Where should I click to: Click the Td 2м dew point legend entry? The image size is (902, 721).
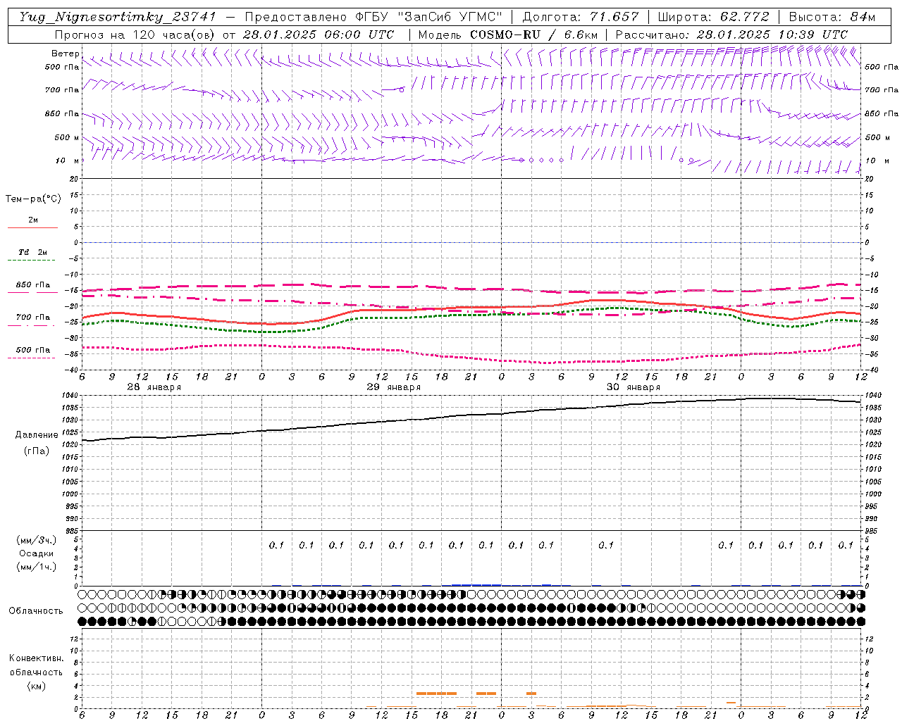coord(32,251)
